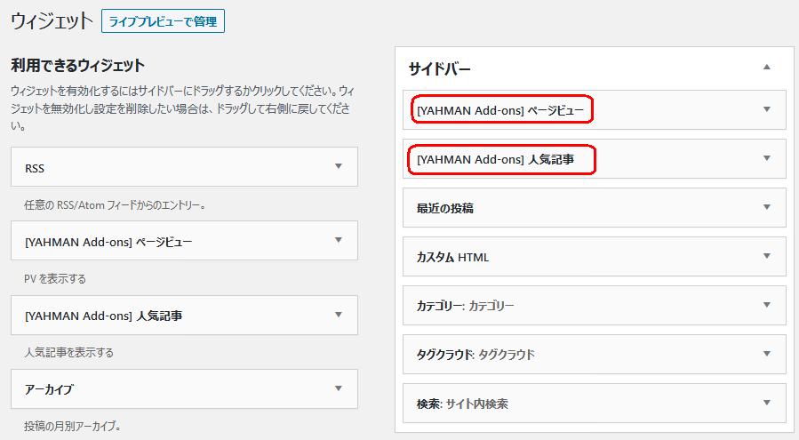Expand the カテゴリー widget arrow
Viewport: 799px width, 440px height.
click(x=767, y=305)
